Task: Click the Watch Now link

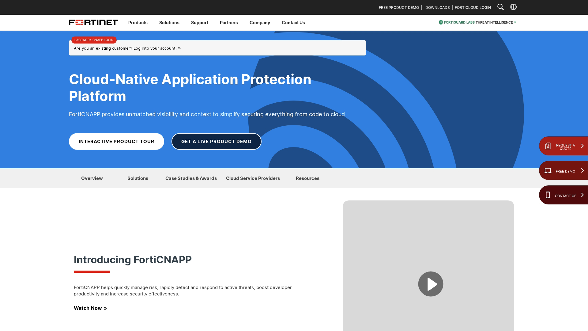Action: point(90,308)
